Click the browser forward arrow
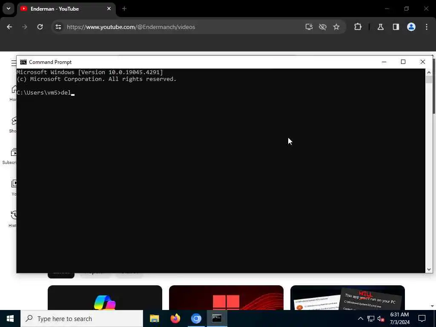This screenshot has height=327, width=436. click(x=24, y=27)
